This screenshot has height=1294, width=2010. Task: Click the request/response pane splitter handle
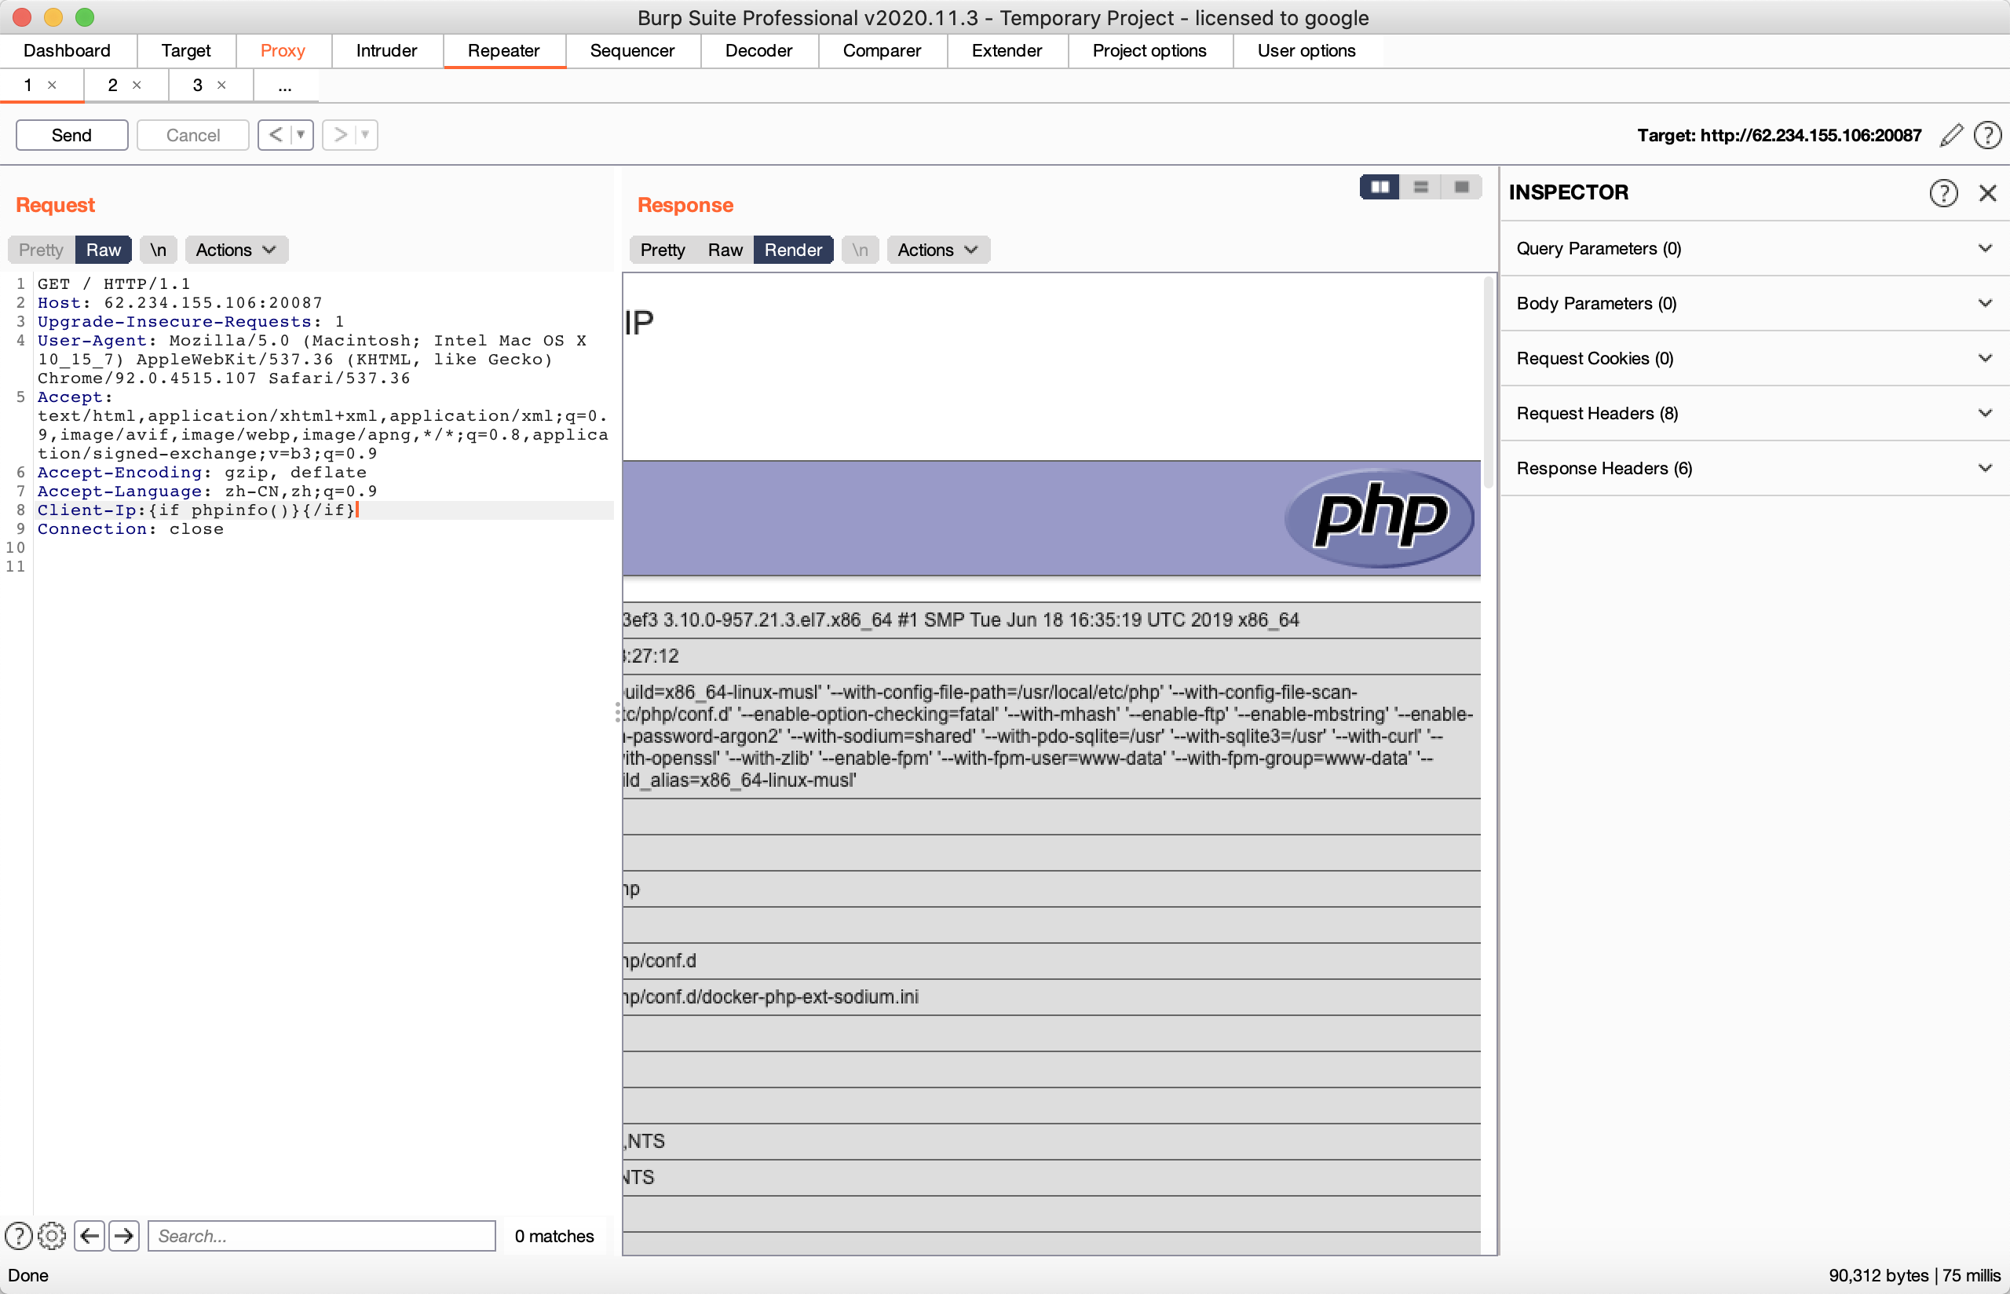[617, 712]
